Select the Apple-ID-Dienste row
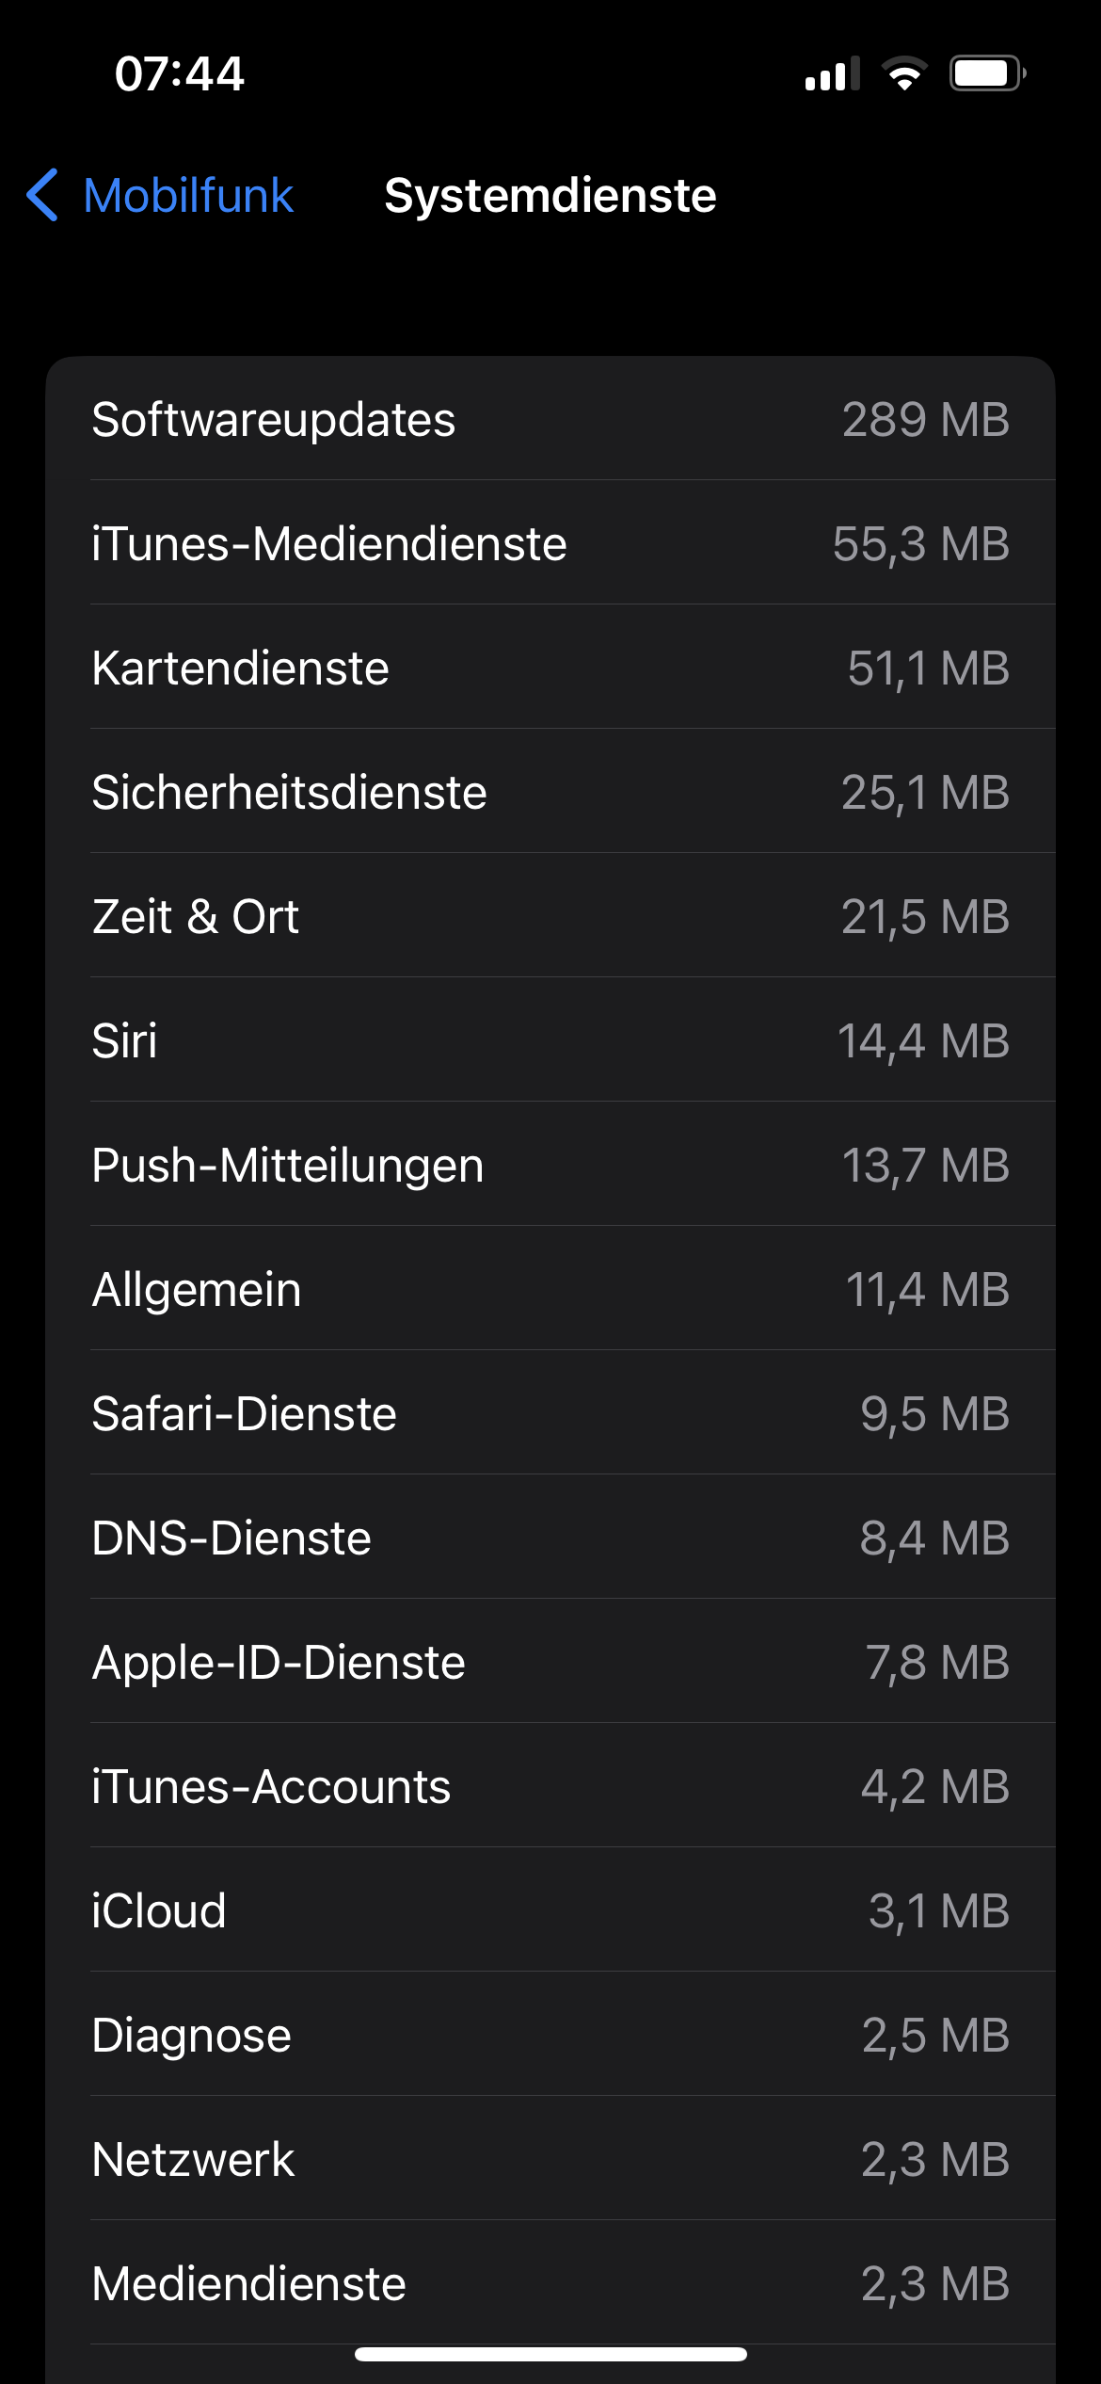1101x2384 pixels. [x=550, y=1662]
